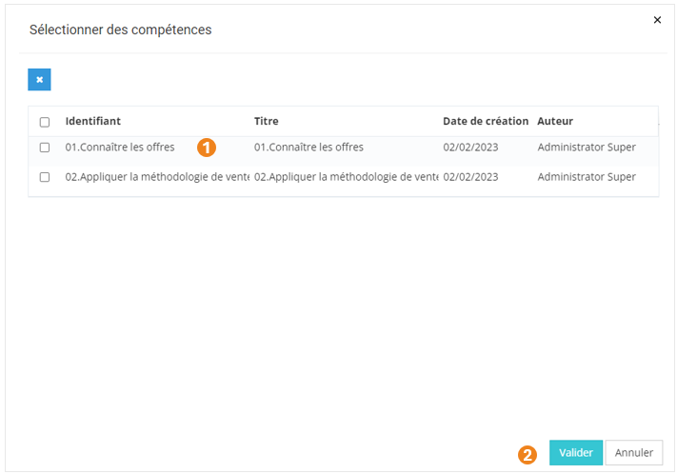Sort by the Date de création header
677x474 pixels.
pos(486,121)
